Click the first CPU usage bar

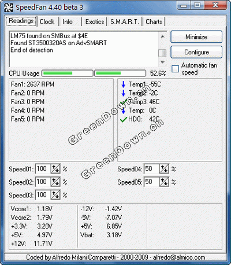click(68, 73)
